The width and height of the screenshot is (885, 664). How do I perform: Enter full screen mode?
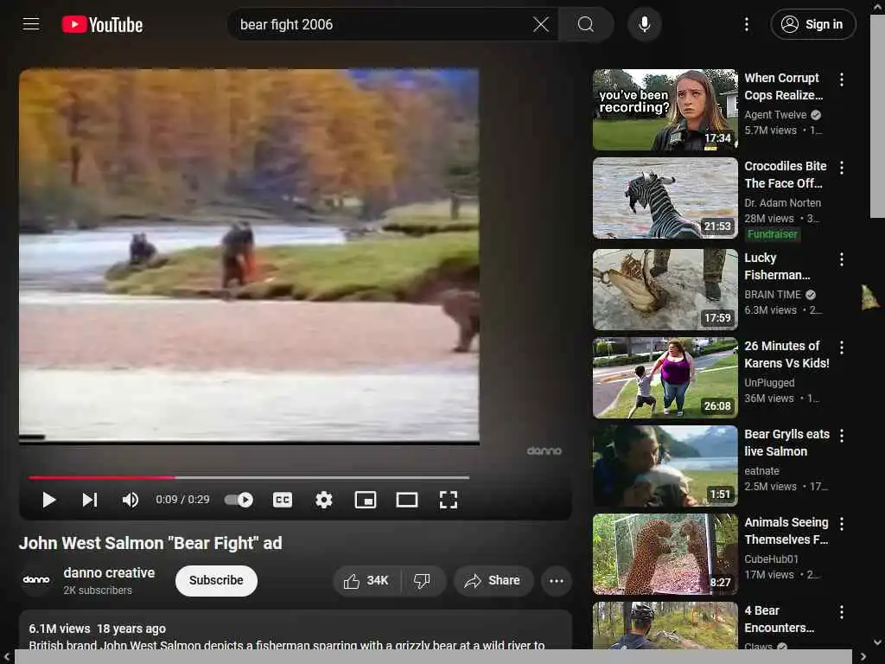tap(449, 500)
